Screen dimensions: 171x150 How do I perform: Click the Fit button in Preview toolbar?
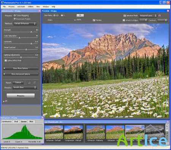tap(80, 16)
